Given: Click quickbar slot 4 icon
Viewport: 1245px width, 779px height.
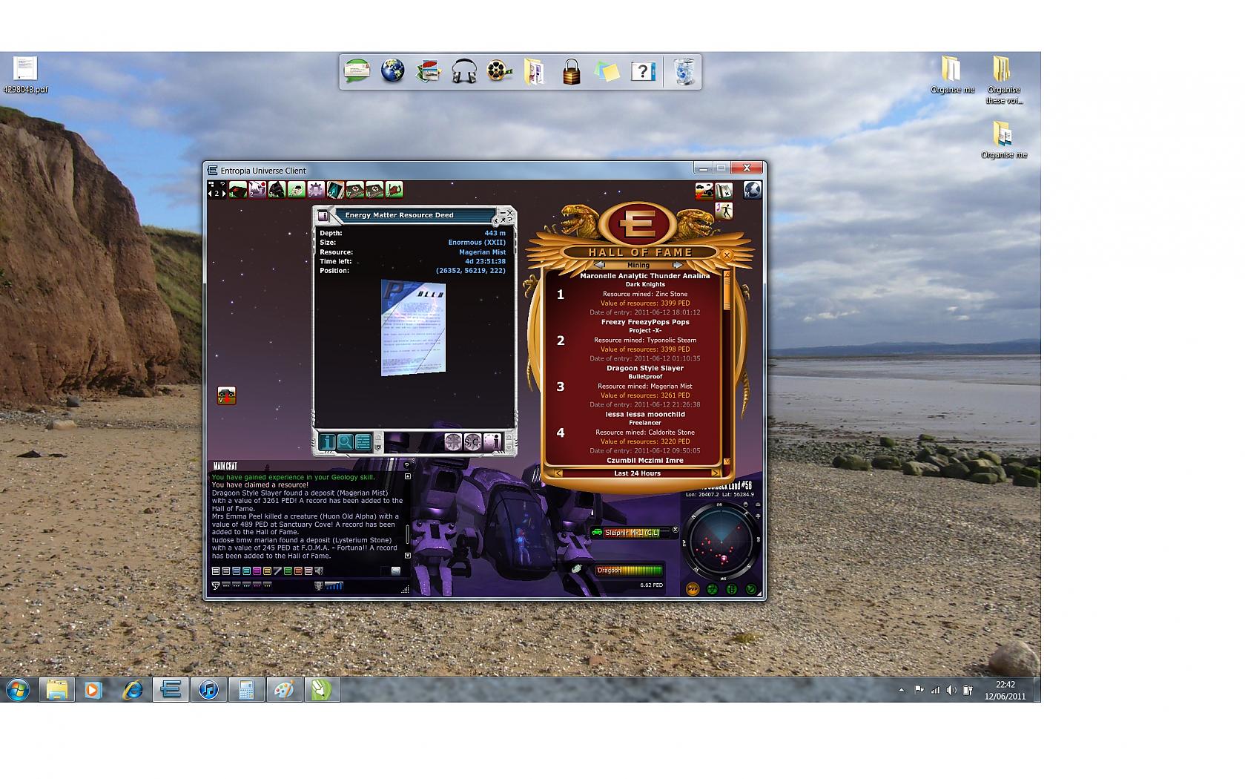Looking at the screenshot, I should tap(297, 189).
